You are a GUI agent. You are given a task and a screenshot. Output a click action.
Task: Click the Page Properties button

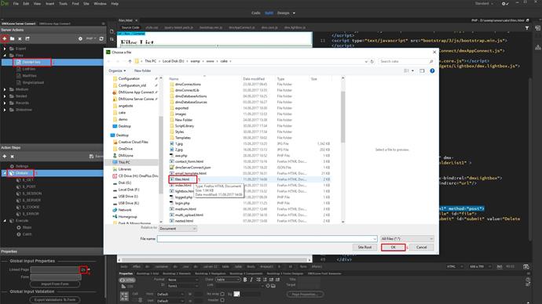point(305,294)
